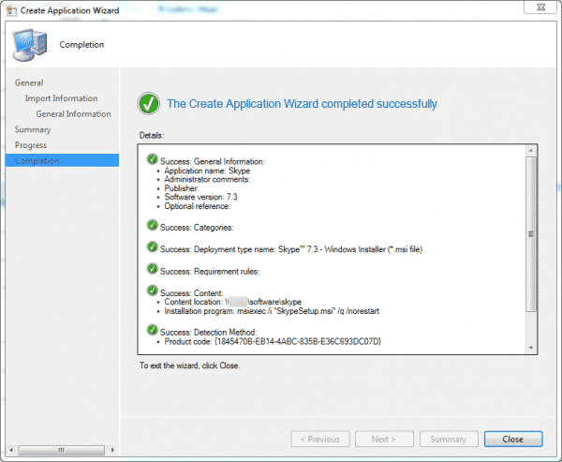Viewport: 562px width, 462px height.
Task: Select Summary step in wizard sidebar
Action: point(33,129)
